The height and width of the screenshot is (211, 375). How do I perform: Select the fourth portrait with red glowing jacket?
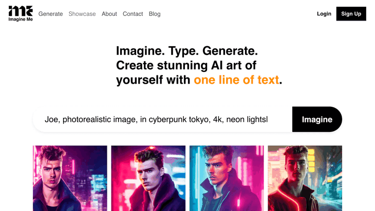tap(305, 178)
